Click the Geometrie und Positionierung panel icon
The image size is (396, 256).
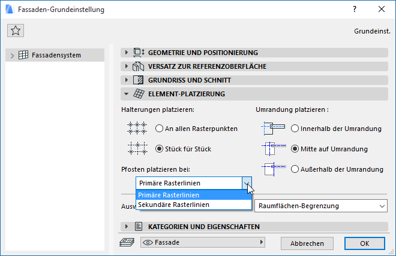click(x=139, y=53)
